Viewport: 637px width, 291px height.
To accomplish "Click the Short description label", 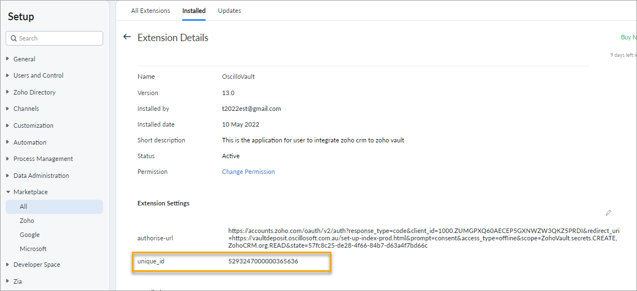I will [x=161, y=140].
